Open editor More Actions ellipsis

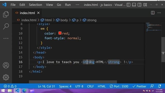click(x=159, y=13)
